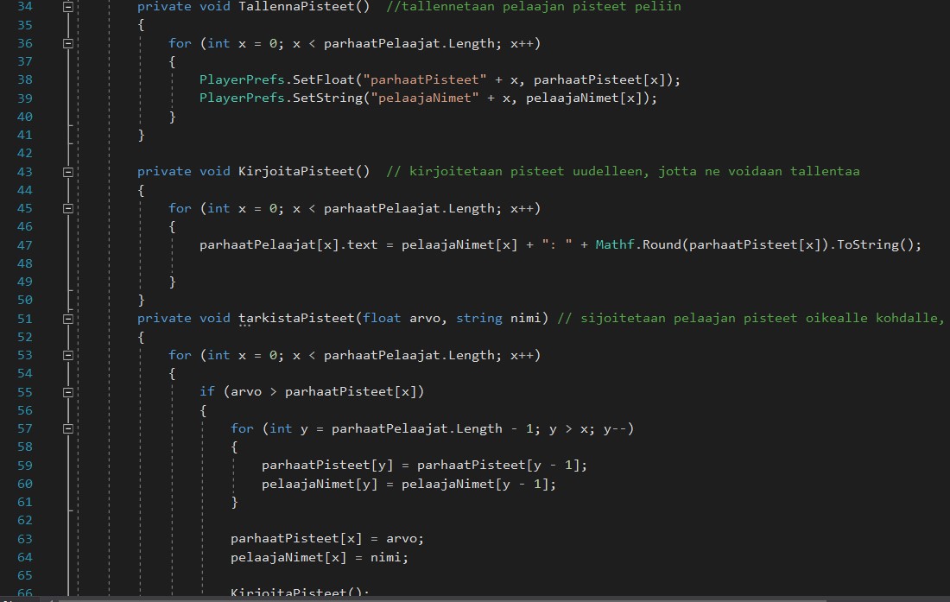Collapse the TallennaPisteet method at line 34
Image resolution: width=950 pixels, height=602 pixels.
pos(68,6)
